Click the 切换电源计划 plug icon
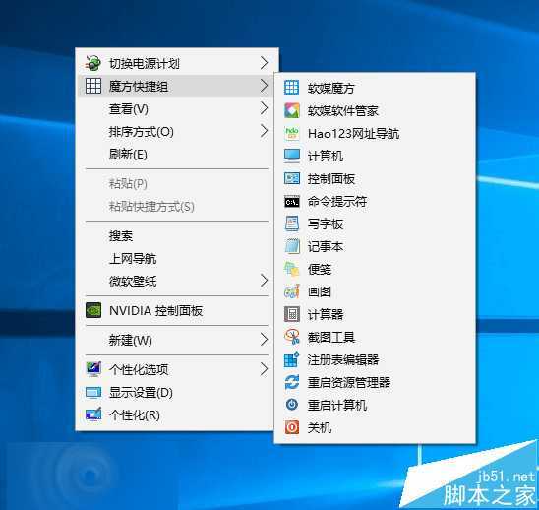539x510 pixels. (93, 63)
